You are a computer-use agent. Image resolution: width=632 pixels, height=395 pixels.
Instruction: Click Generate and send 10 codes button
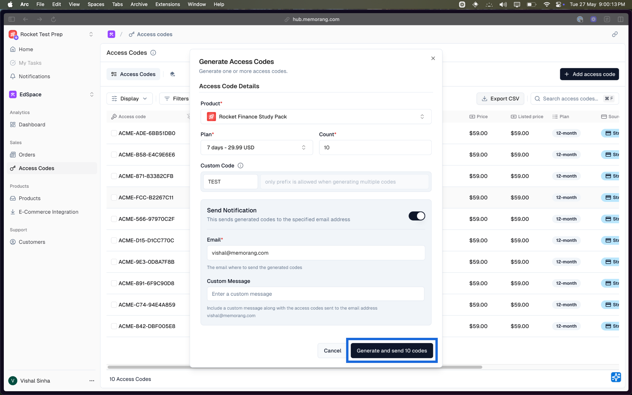click(392, 351)
